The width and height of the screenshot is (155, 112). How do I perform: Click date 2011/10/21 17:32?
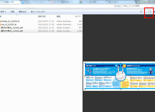pos(46,21)
